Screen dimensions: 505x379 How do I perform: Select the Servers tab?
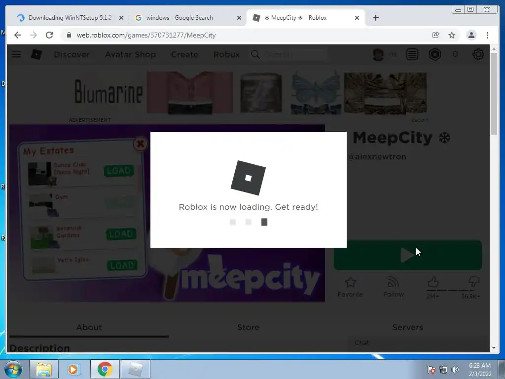coord(407,328)
